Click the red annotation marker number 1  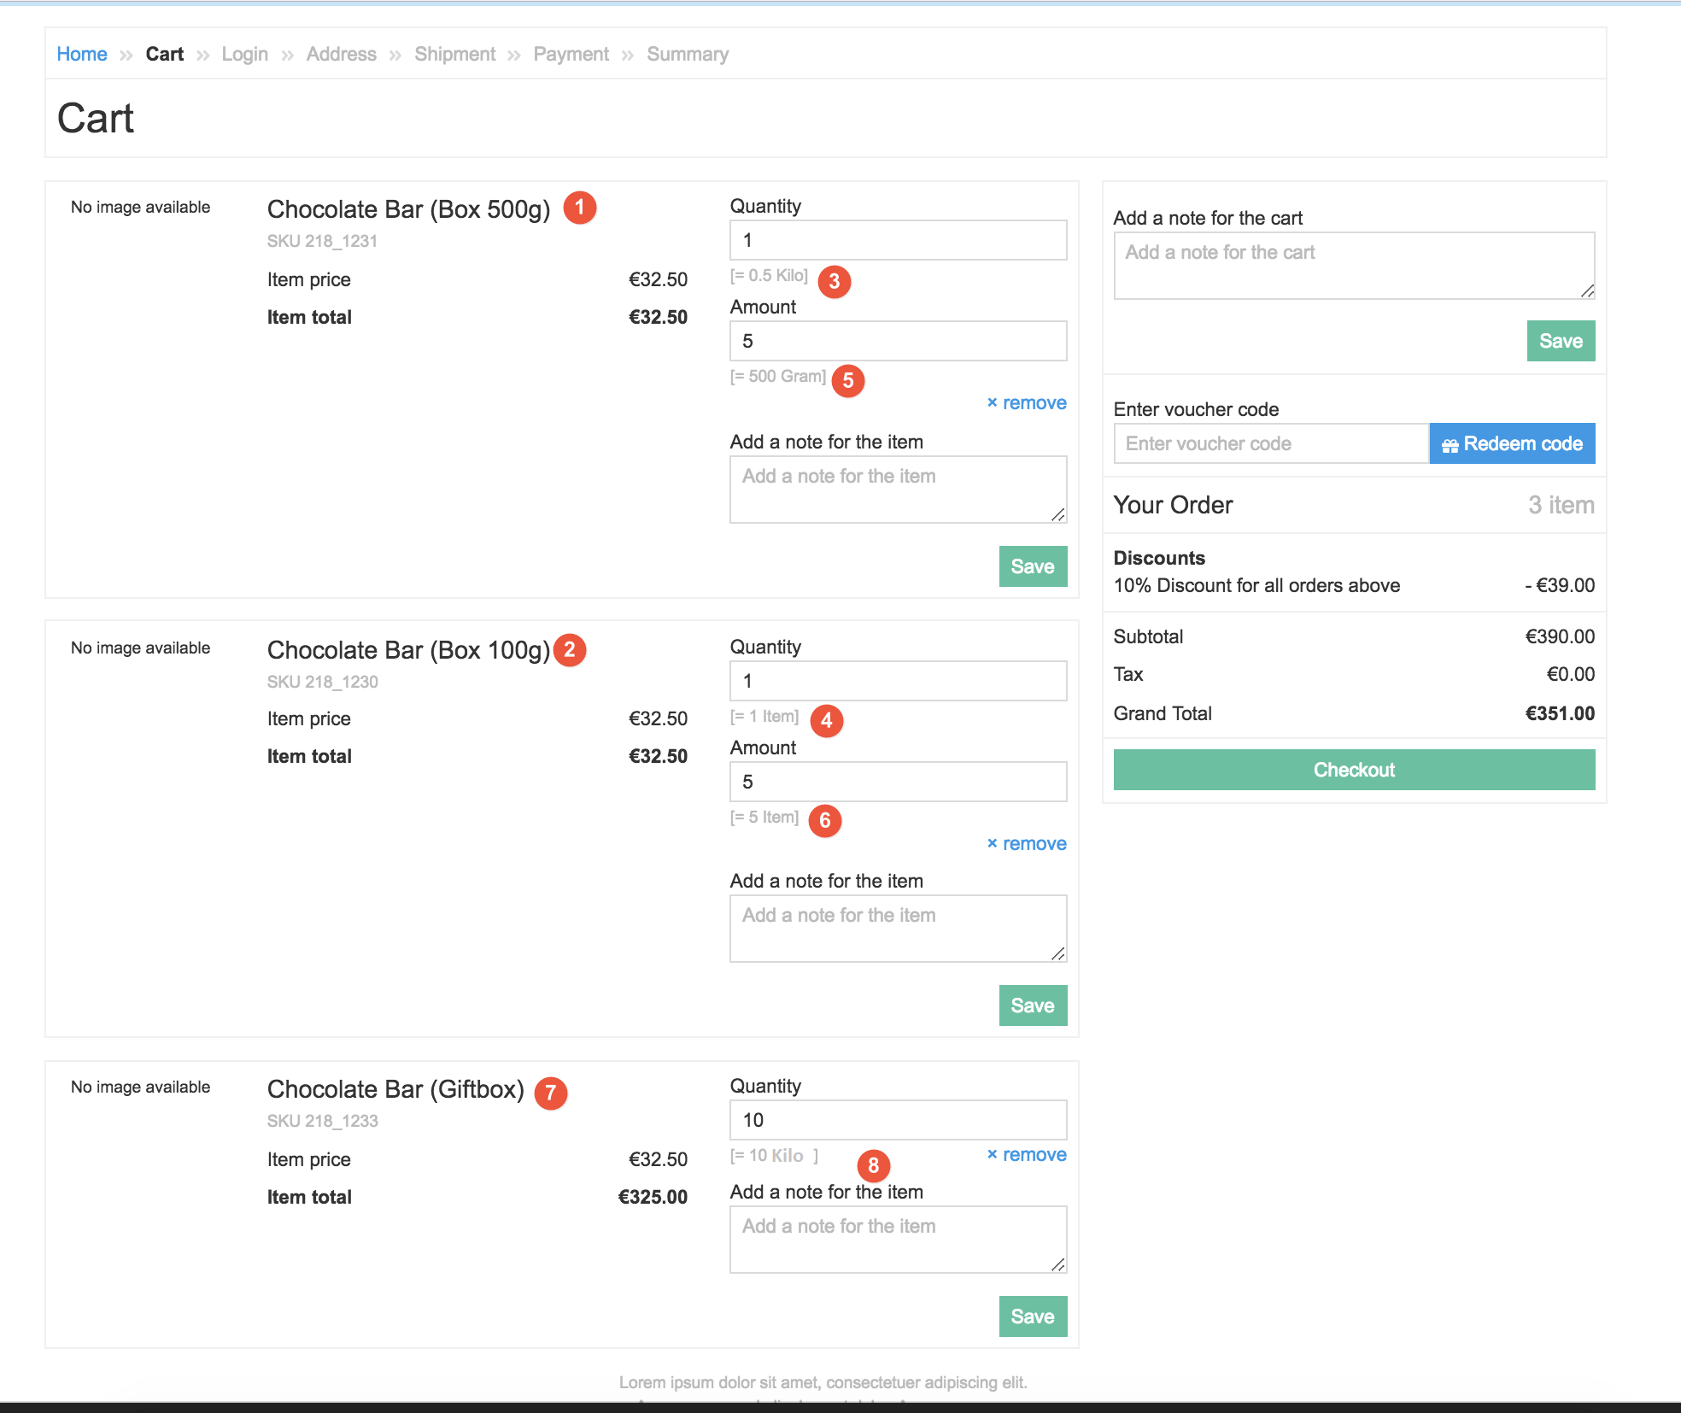[x=579, y=208]
